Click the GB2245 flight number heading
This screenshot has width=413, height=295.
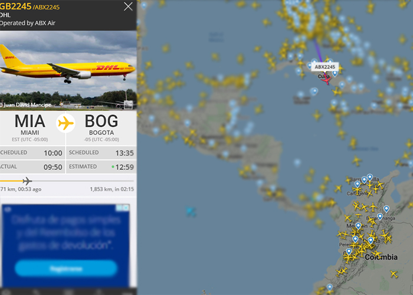15,6
